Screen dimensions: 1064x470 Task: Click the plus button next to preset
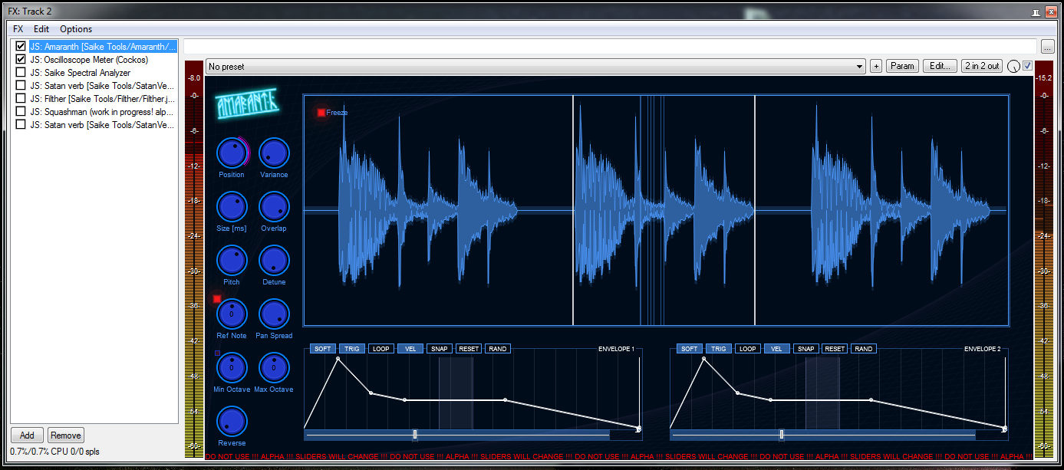[x=876, y=66]
